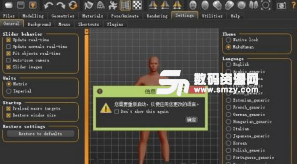Switch to Bottom view head icon
This screenshot has width=297, height=164.
[254, 5]
